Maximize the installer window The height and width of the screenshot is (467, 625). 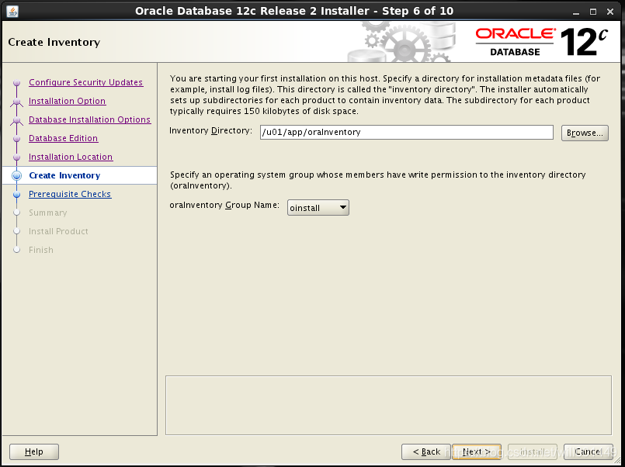pyautogui.click(x=593, y=12)
